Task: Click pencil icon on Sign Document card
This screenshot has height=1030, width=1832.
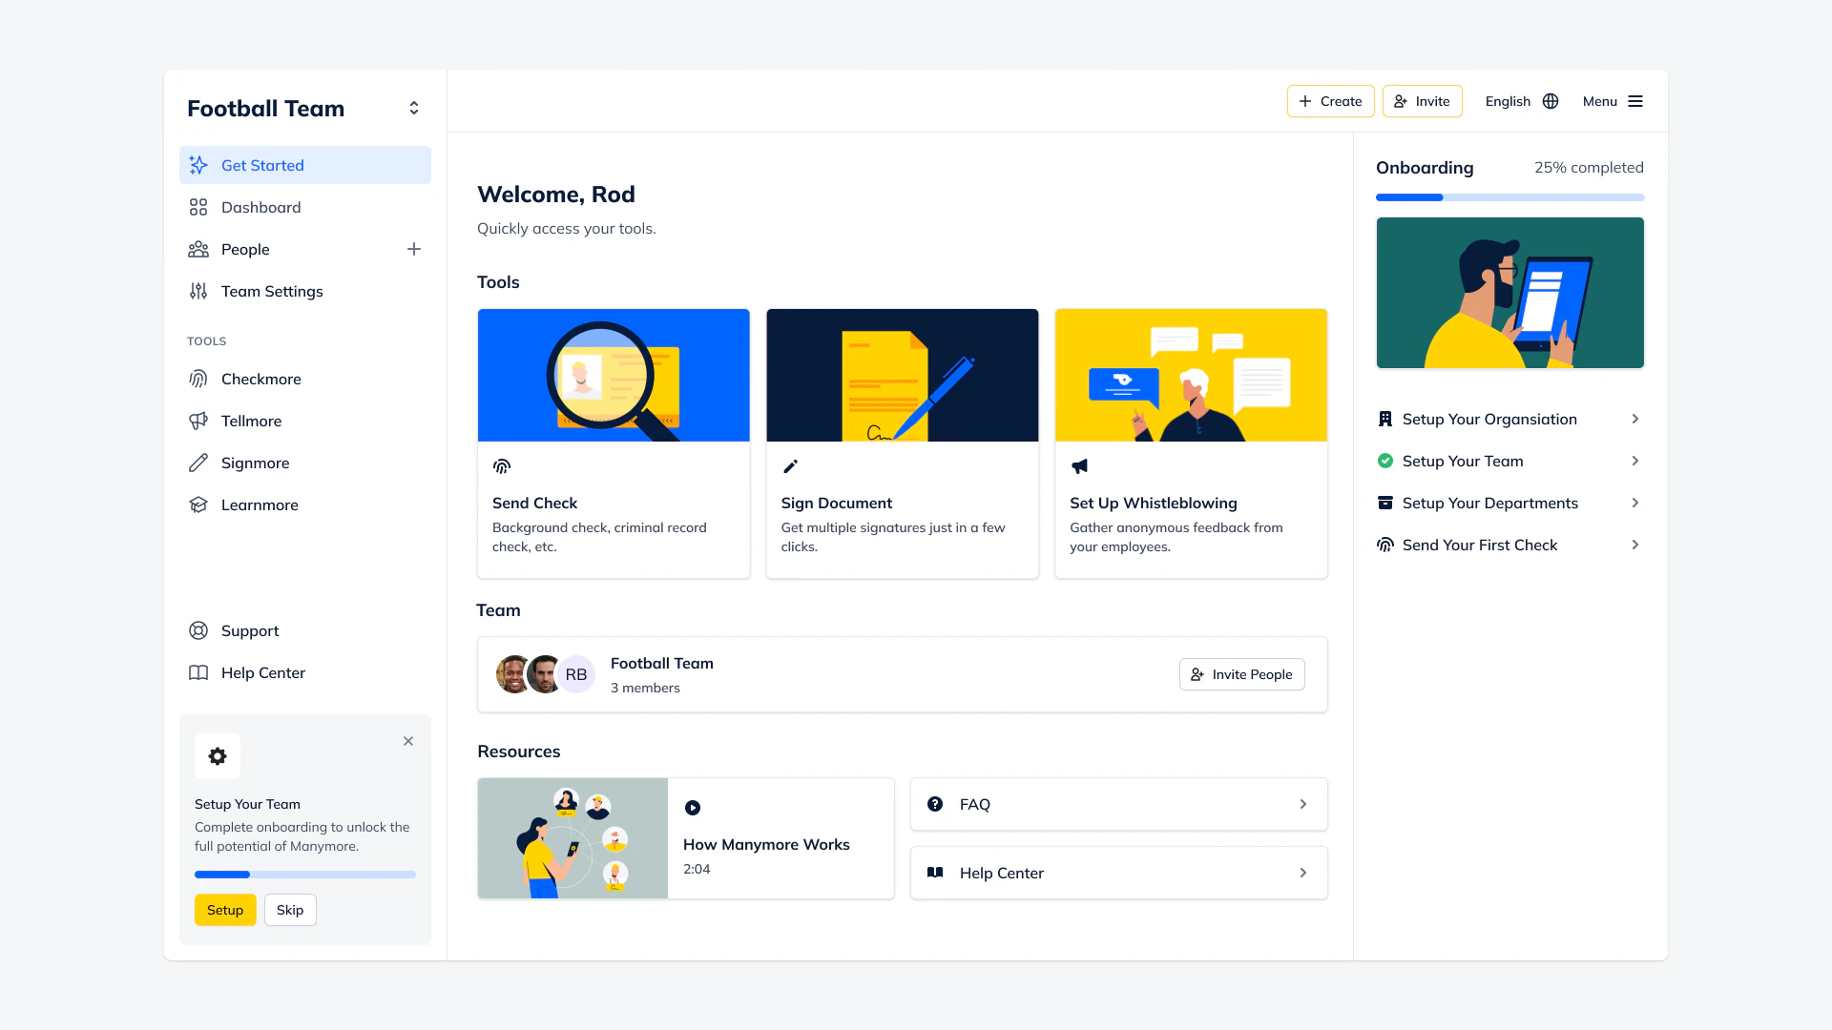Action: [x=790, y=466]
